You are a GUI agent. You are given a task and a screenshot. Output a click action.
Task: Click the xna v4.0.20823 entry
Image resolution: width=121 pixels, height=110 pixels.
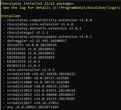tap(31, 107)
